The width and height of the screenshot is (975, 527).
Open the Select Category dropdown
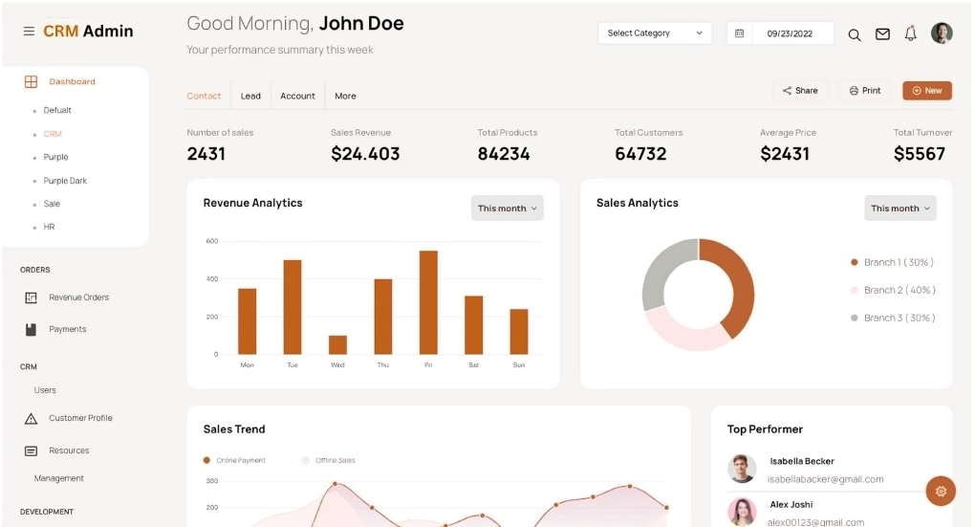coord(655,33)
